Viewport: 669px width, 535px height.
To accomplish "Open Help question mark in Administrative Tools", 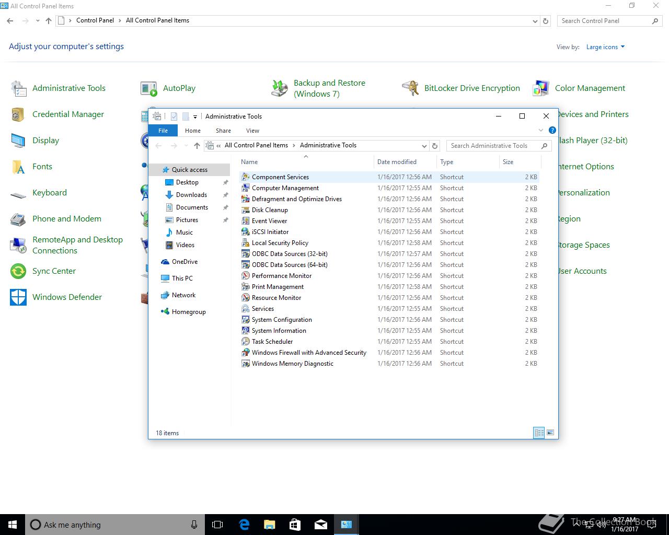I will click(552, 130).
